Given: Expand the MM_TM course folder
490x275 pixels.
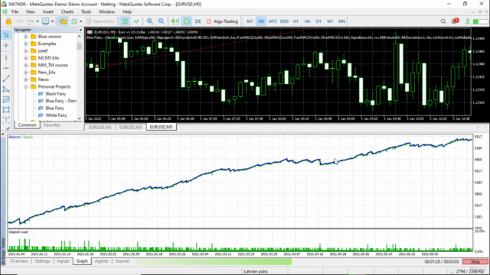Looking at the screenshot, I should (26, 65).
